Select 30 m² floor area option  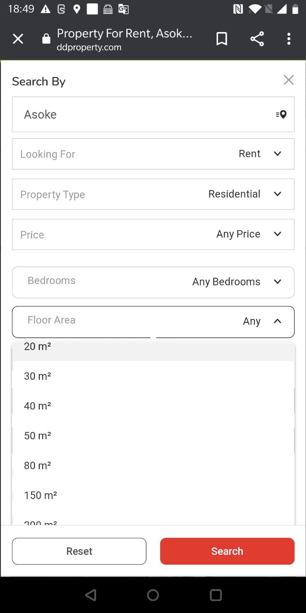pos(38,376)
